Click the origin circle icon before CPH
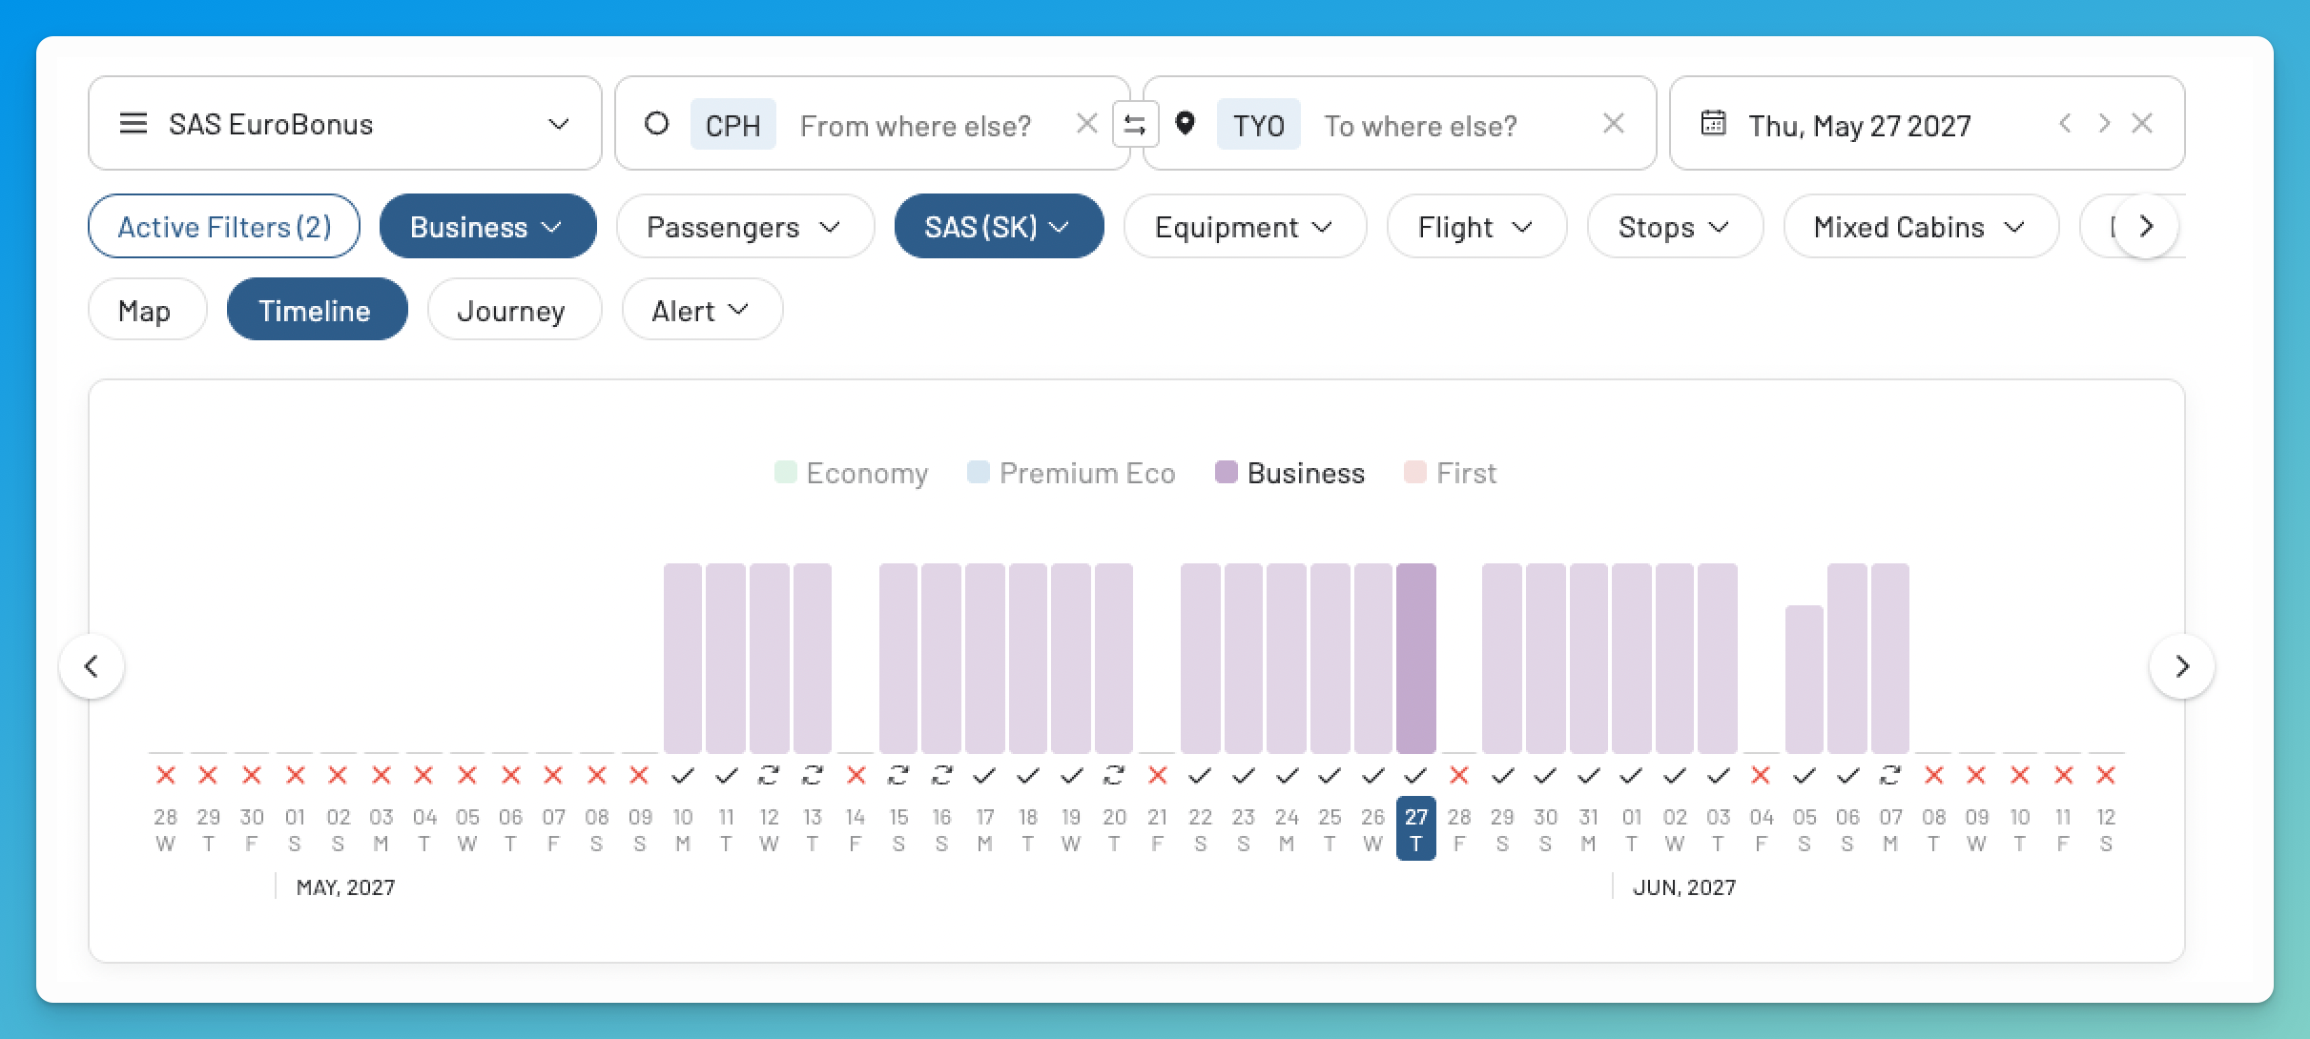 (656, 124)
